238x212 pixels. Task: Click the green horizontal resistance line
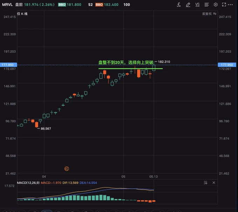pos(131,68)
